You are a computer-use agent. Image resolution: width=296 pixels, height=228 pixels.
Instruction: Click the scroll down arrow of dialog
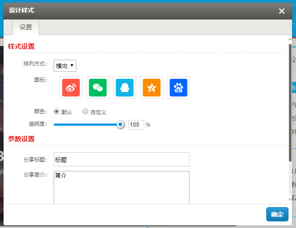290,199
